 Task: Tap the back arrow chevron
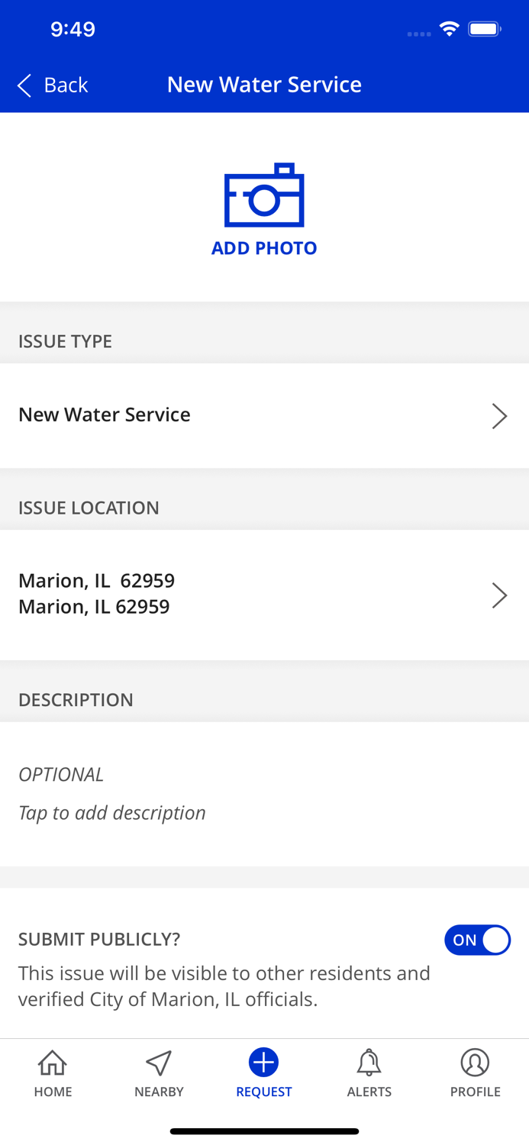24,85
